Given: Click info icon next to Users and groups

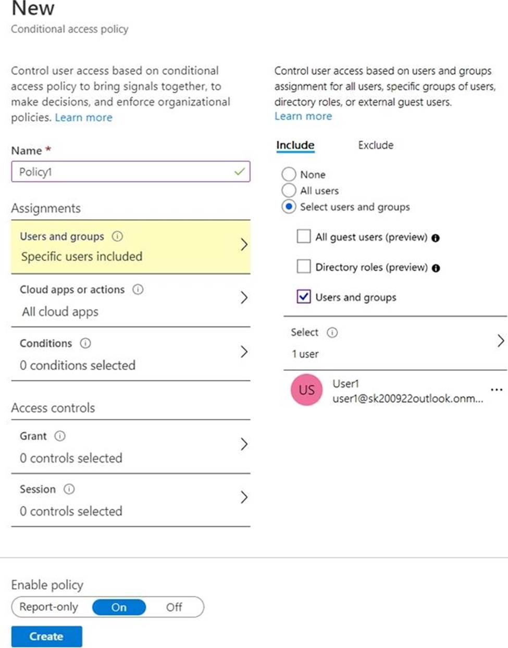Looking at the screenshot, I should tap(118, 236).
